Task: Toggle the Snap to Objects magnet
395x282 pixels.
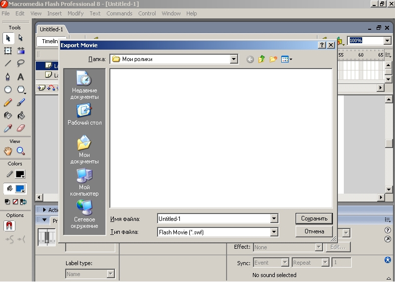Action: pyautogui.click(x=9, y=226)
